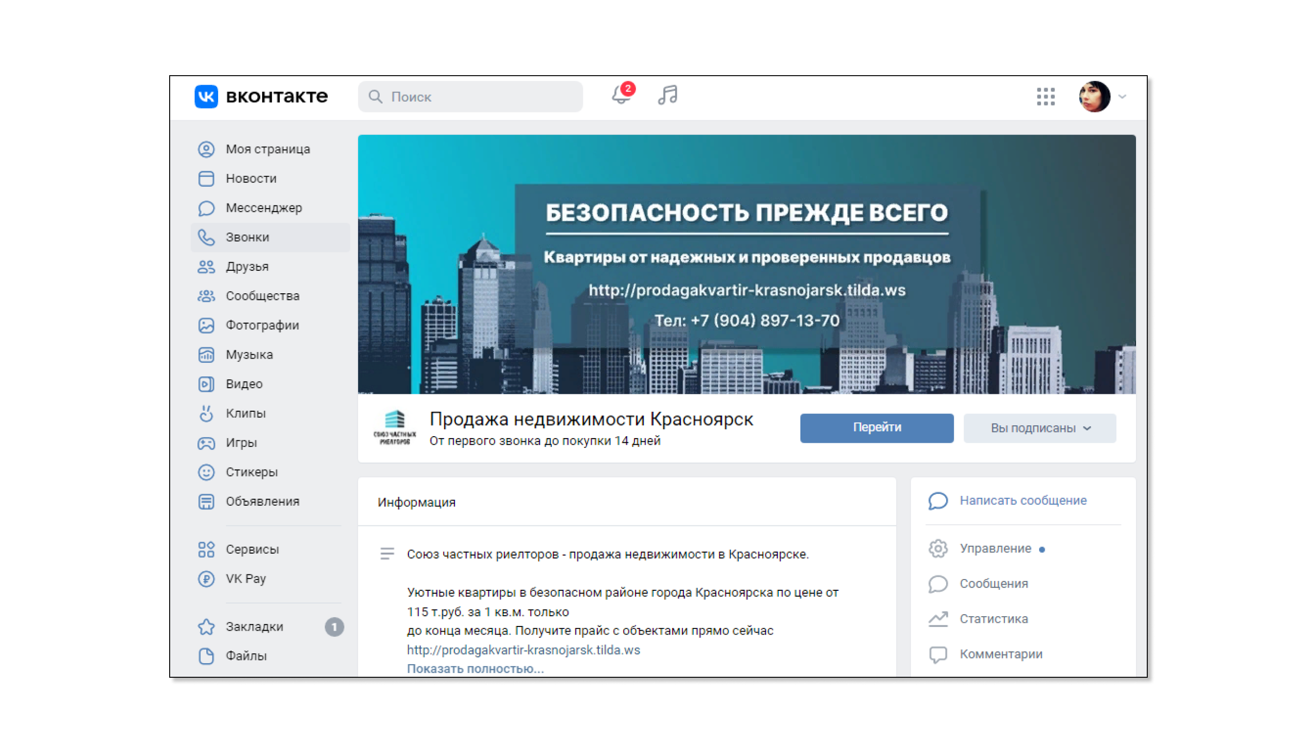The width and height of the screenshot is (1316, 752).
Task: Click the Мессенджер chat bubble icon
Action: click(x=206, y=208)
